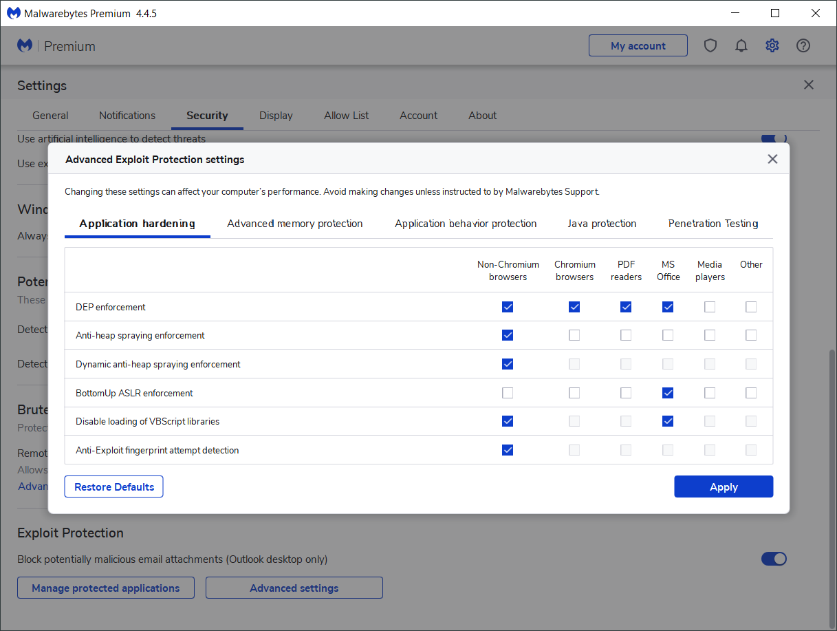Click Manage protected applications button
Image resolution: width=837 pixels, height=631 pixels.
(106, 588)
